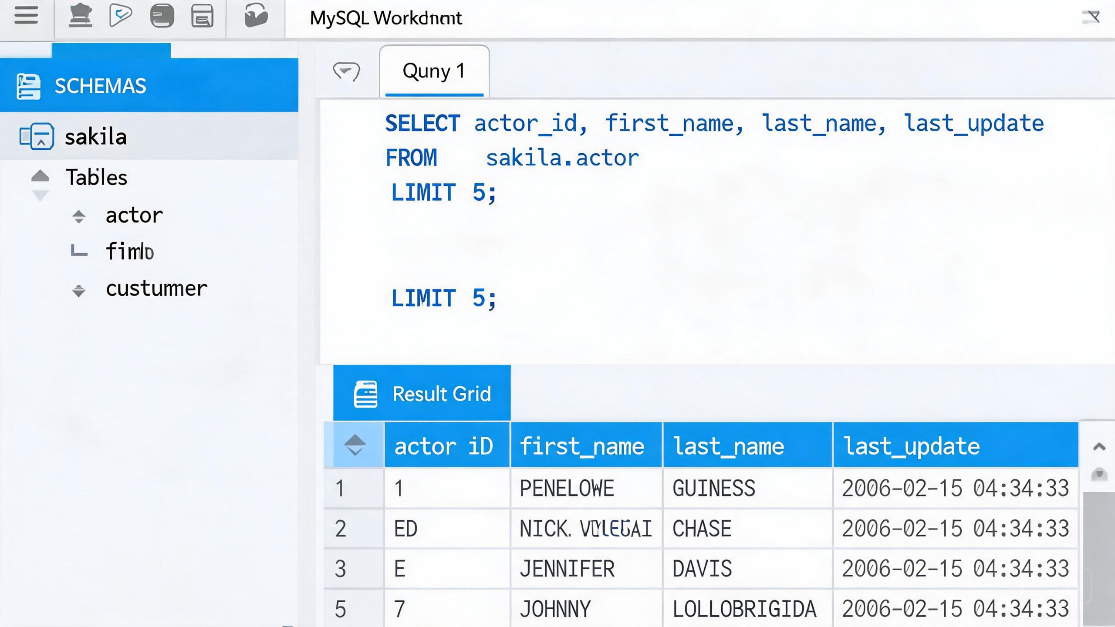Click the JENNIFER cell
This screenshot has width=1115, height=627.
point(586,569)
